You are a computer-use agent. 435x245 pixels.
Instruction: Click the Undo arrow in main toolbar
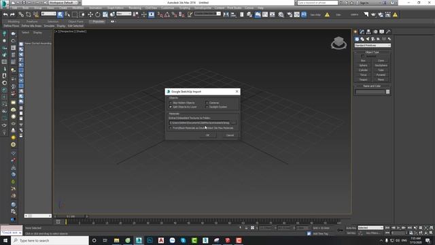tap(5, 14)
